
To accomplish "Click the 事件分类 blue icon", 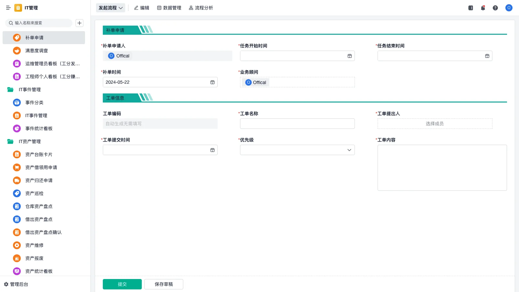I will click(x=17, y=103).
